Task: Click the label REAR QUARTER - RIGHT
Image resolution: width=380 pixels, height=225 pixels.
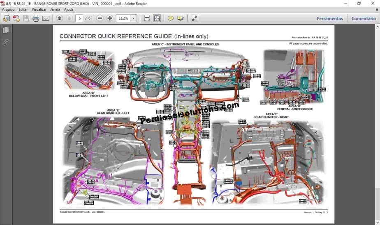Action: 271,117
